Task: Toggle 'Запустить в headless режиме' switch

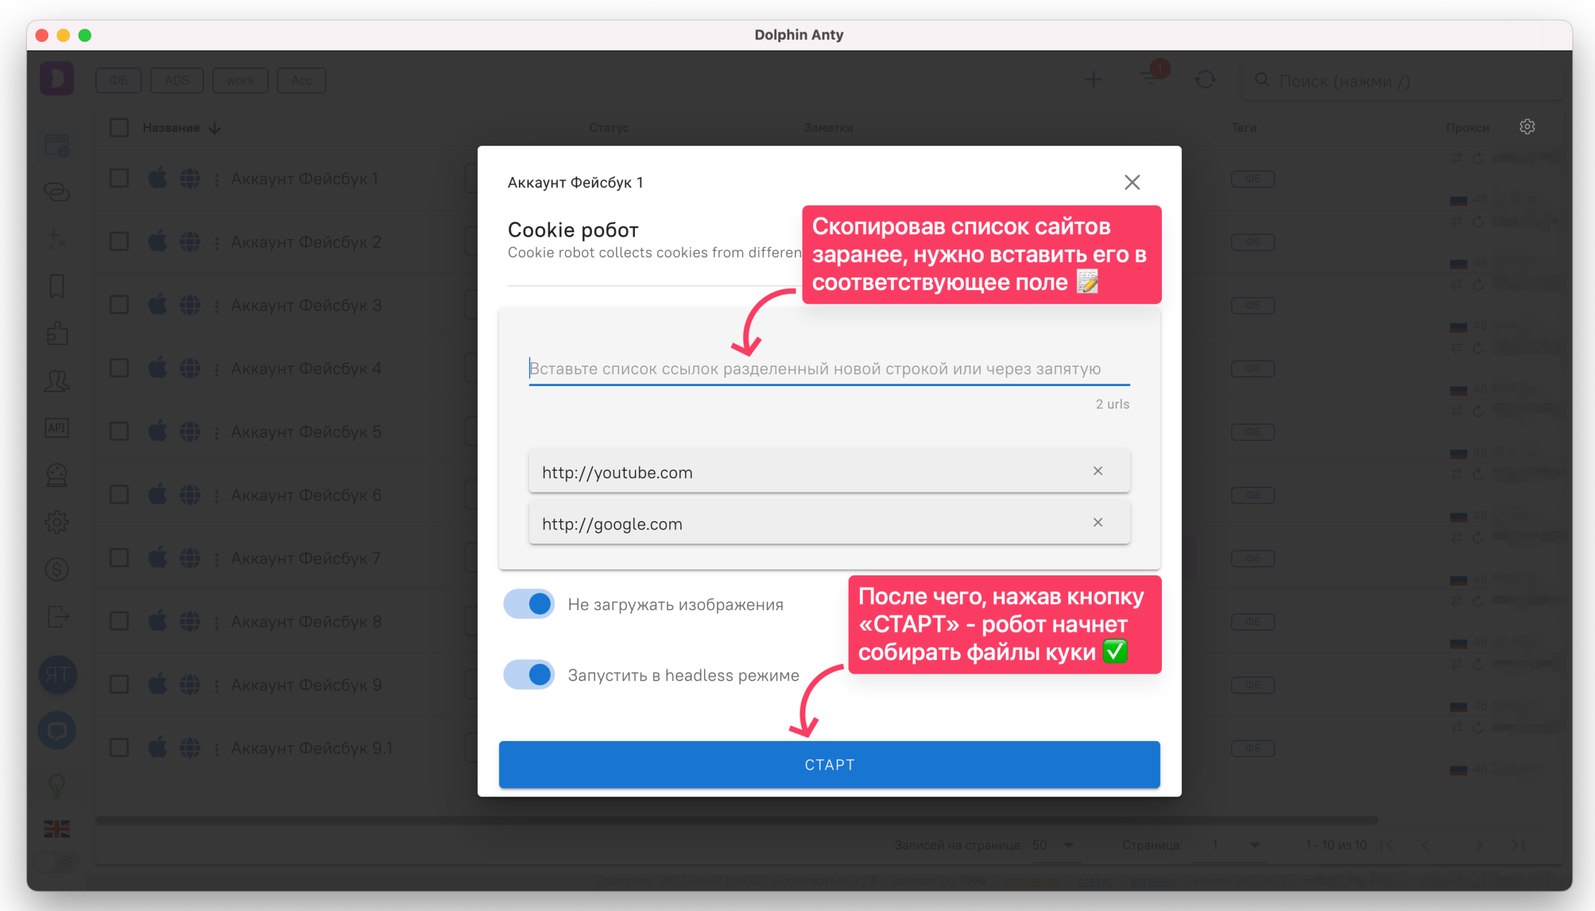Action: [x=529, y=674]
